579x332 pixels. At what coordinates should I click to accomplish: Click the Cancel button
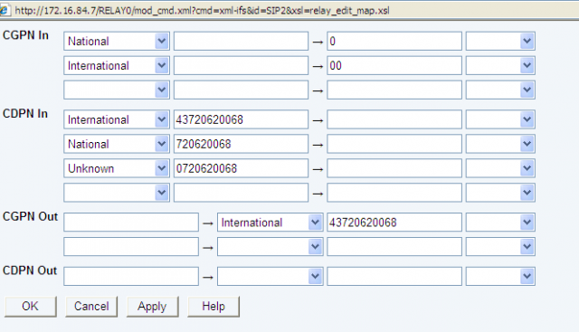tap(91, 307)
